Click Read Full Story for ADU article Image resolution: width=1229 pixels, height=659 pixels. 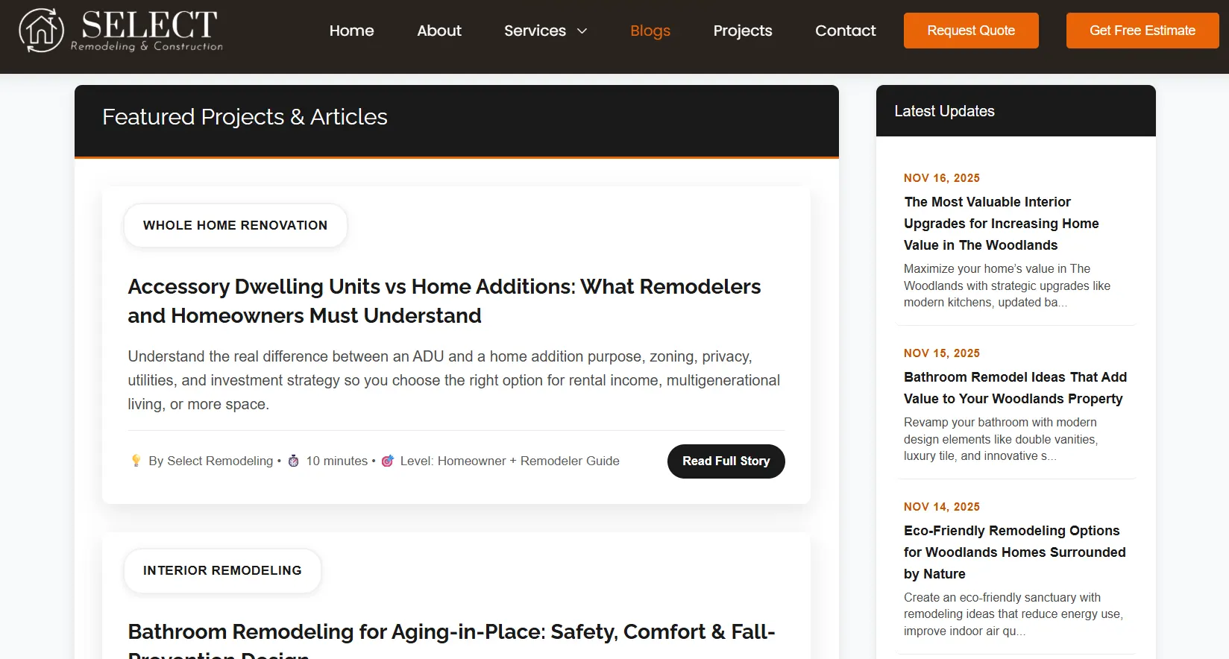[726, 461]
